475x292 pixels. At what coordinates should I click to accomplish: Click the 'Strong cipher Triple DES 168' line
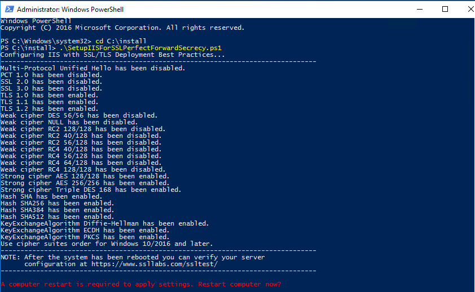tap(91, 190)
